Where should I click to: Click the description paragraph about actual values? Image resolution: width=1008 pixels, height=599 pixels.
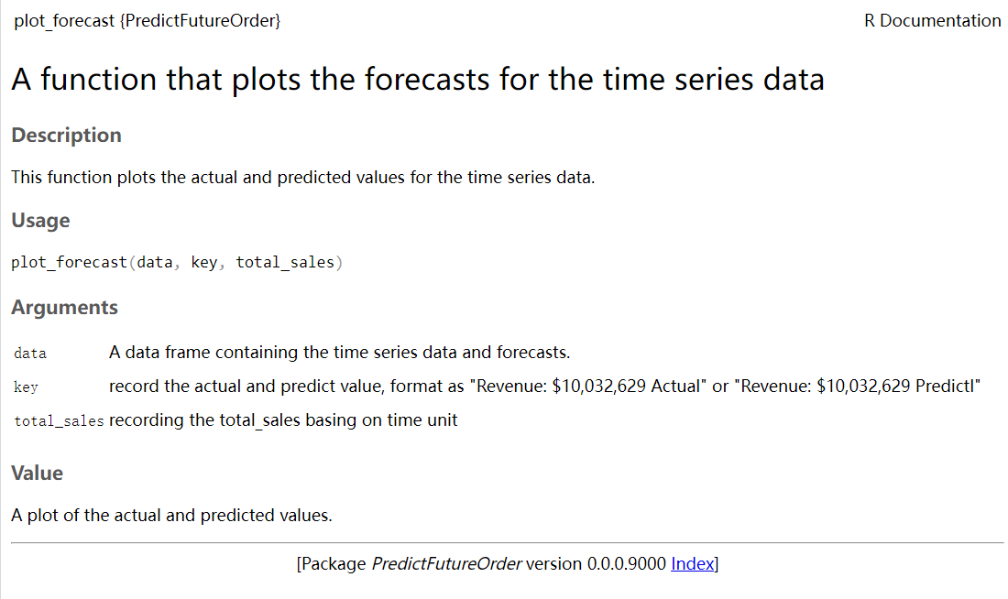tap(302, 178)
